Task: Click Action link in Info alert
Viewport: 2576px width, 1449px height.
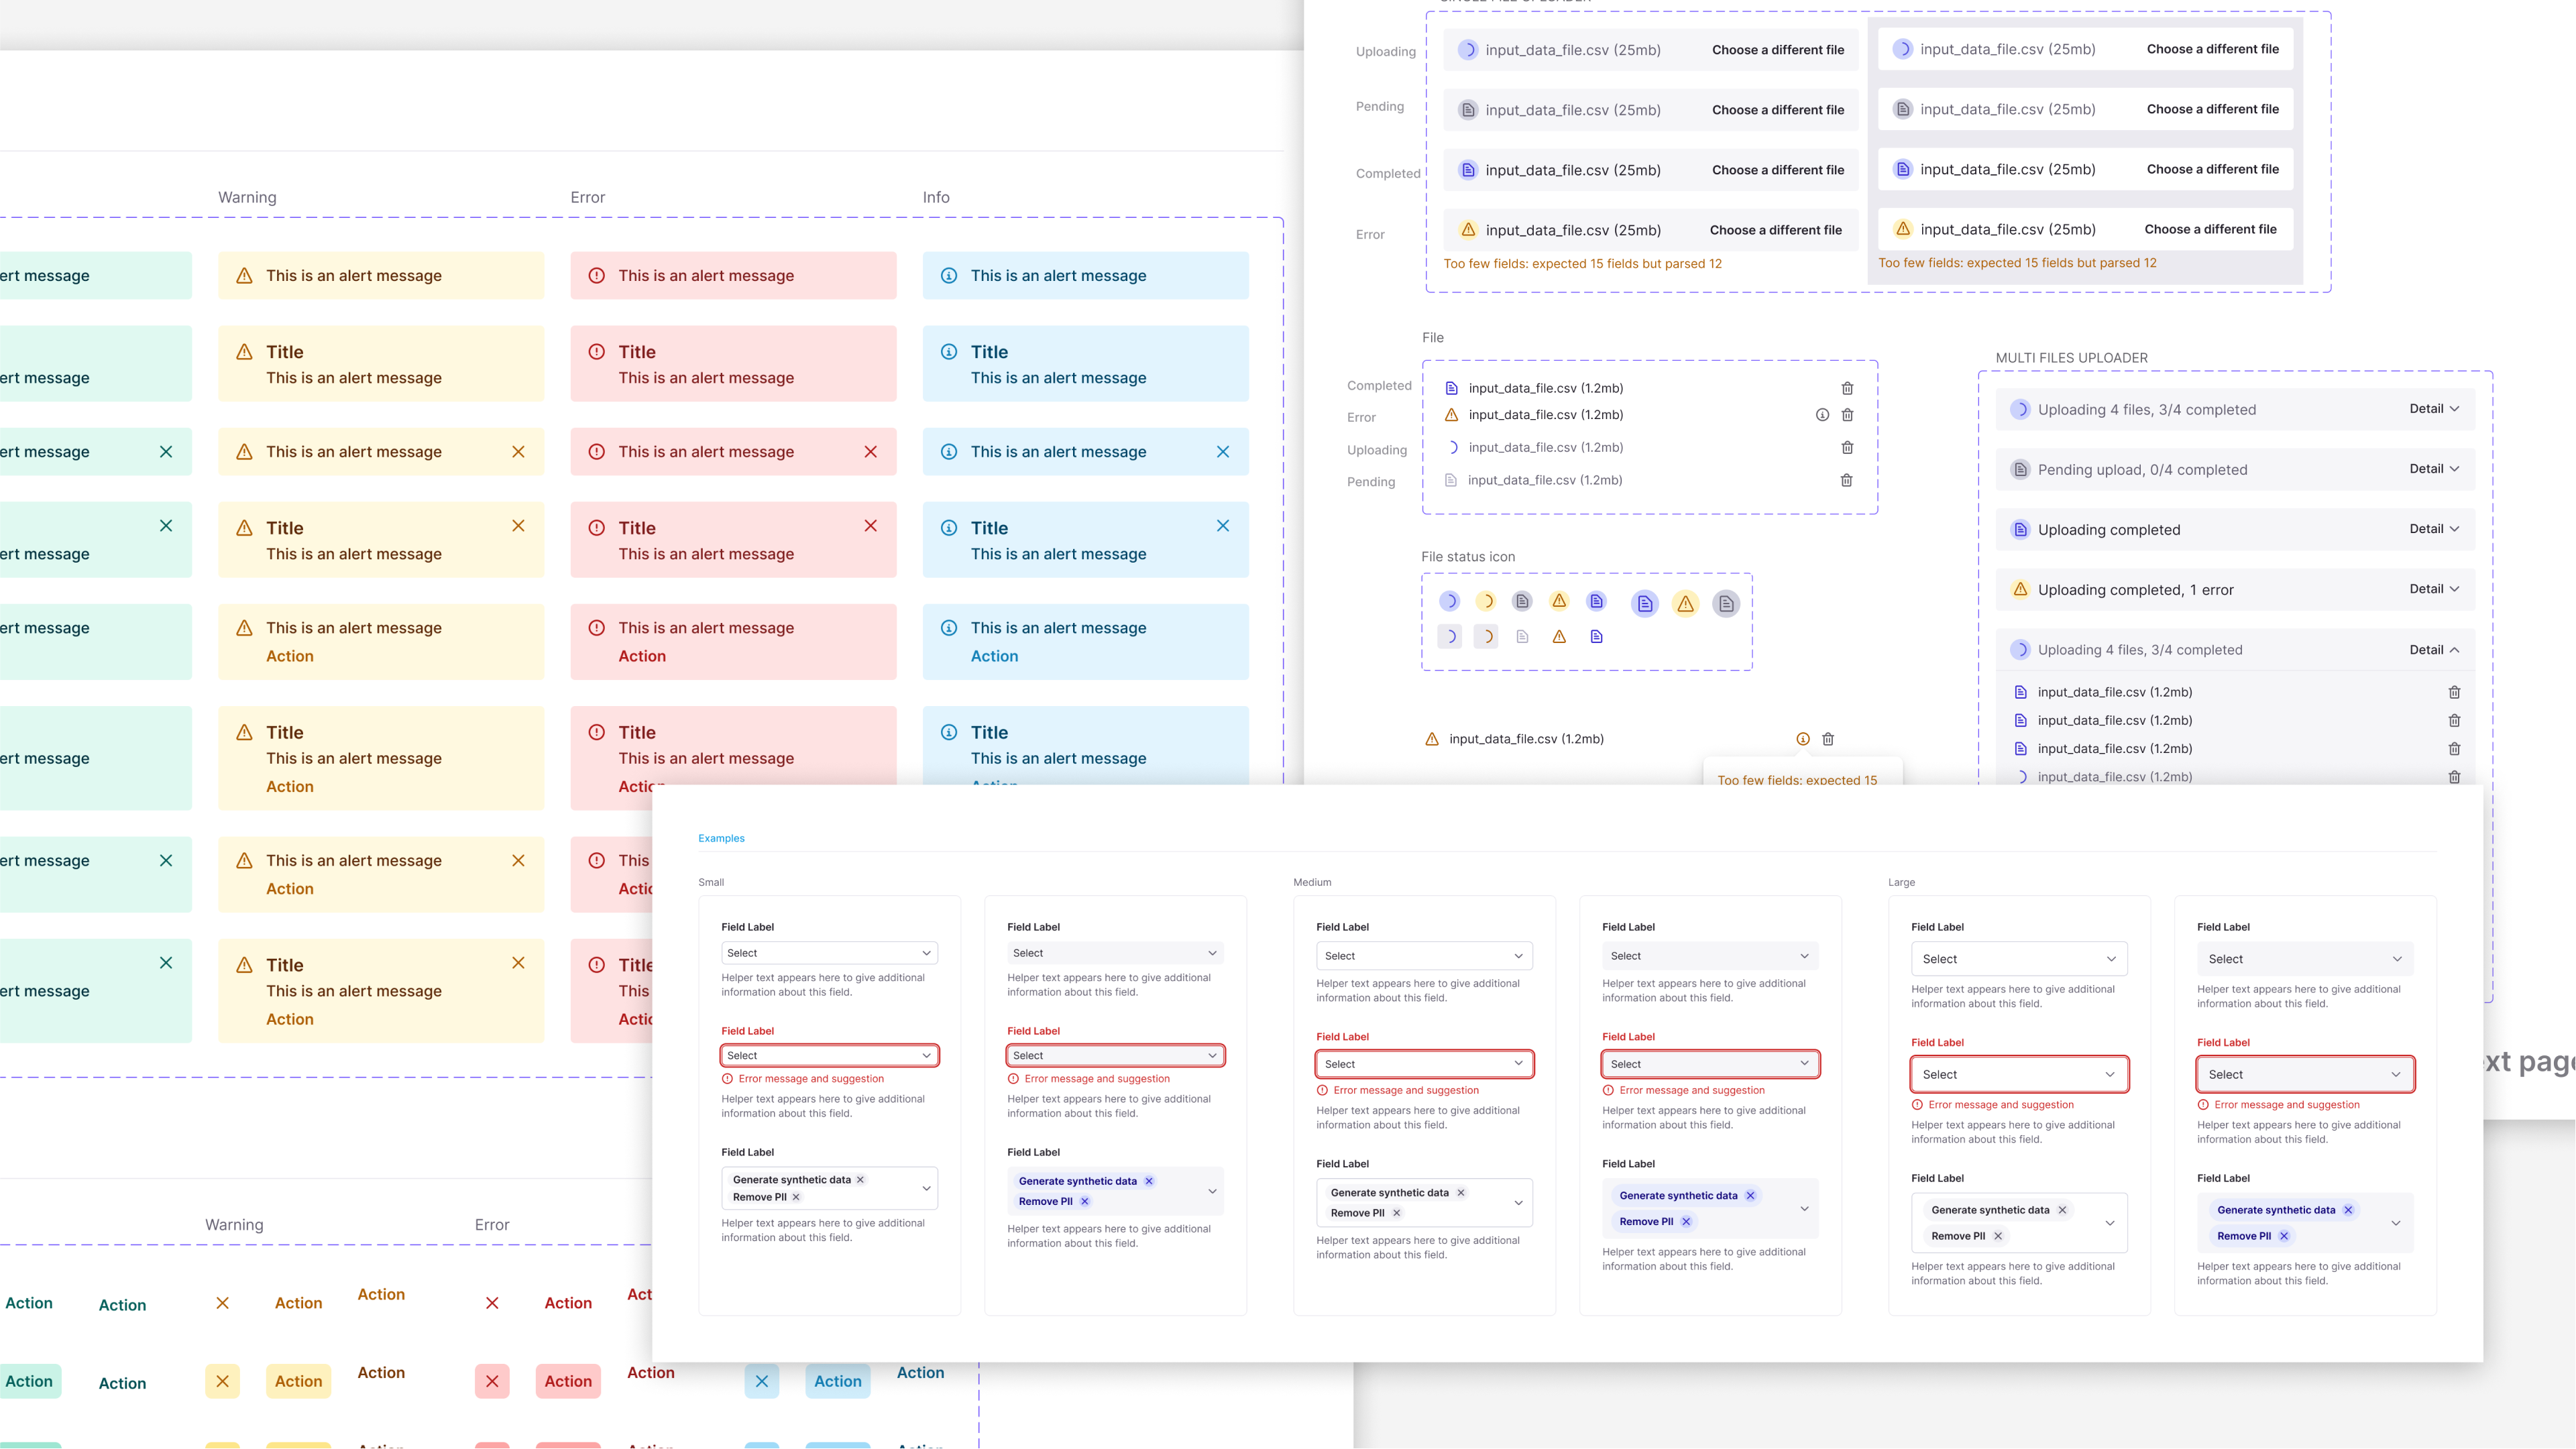Action: [994, 656]
